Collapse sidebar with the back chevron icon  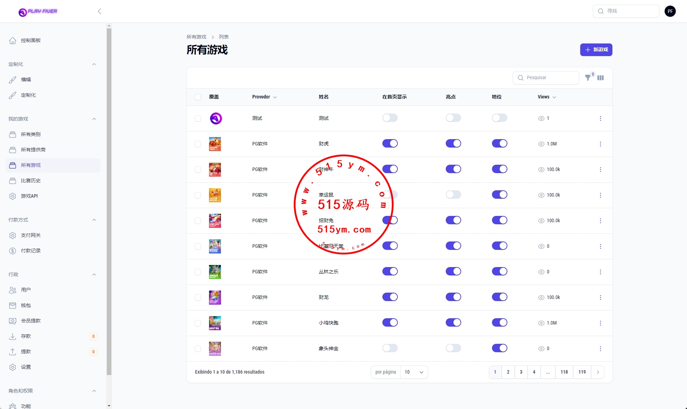[99, 11]
